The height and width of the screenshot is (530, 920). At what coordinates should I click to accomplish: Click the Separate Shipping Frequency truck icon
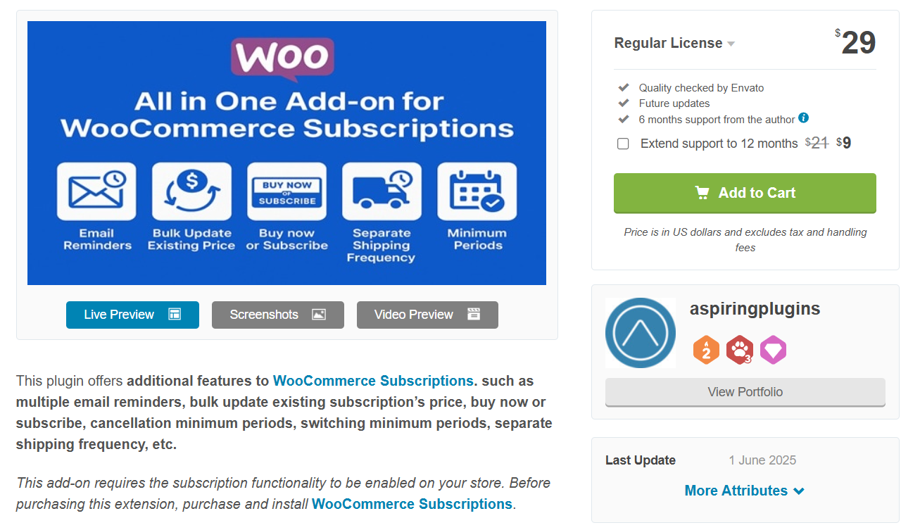382,191
